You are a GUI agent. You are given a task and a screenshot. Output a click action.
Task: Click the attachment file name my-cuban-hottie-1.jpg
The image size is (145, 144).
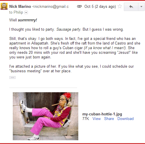(102, 114)
